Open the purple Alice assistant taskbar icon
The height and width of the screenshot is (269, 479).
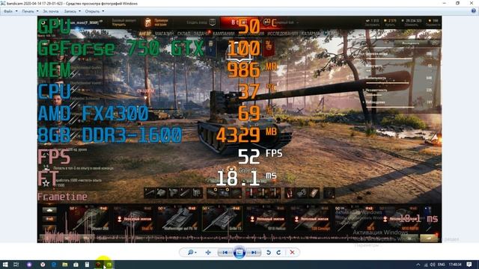[29, 265]
